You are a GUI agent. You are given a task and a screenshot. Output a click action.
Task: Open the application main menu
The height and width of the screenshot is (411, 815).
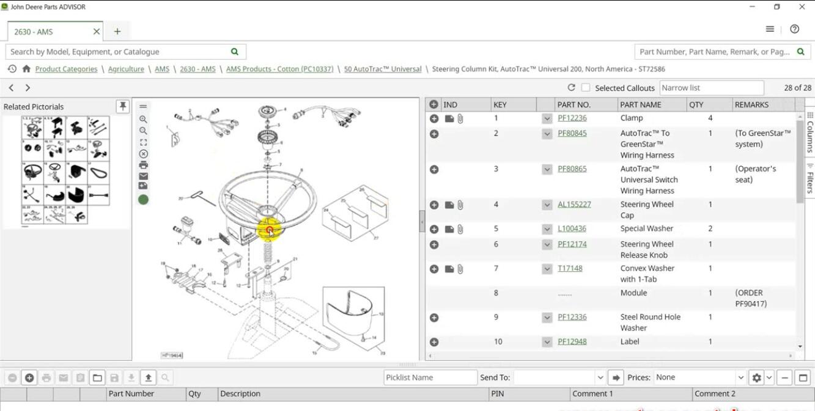[770, 29]
